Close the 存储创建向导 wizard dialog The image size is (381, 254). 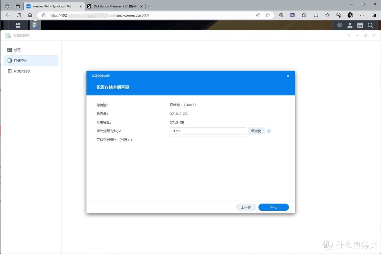tap(288, 76)
